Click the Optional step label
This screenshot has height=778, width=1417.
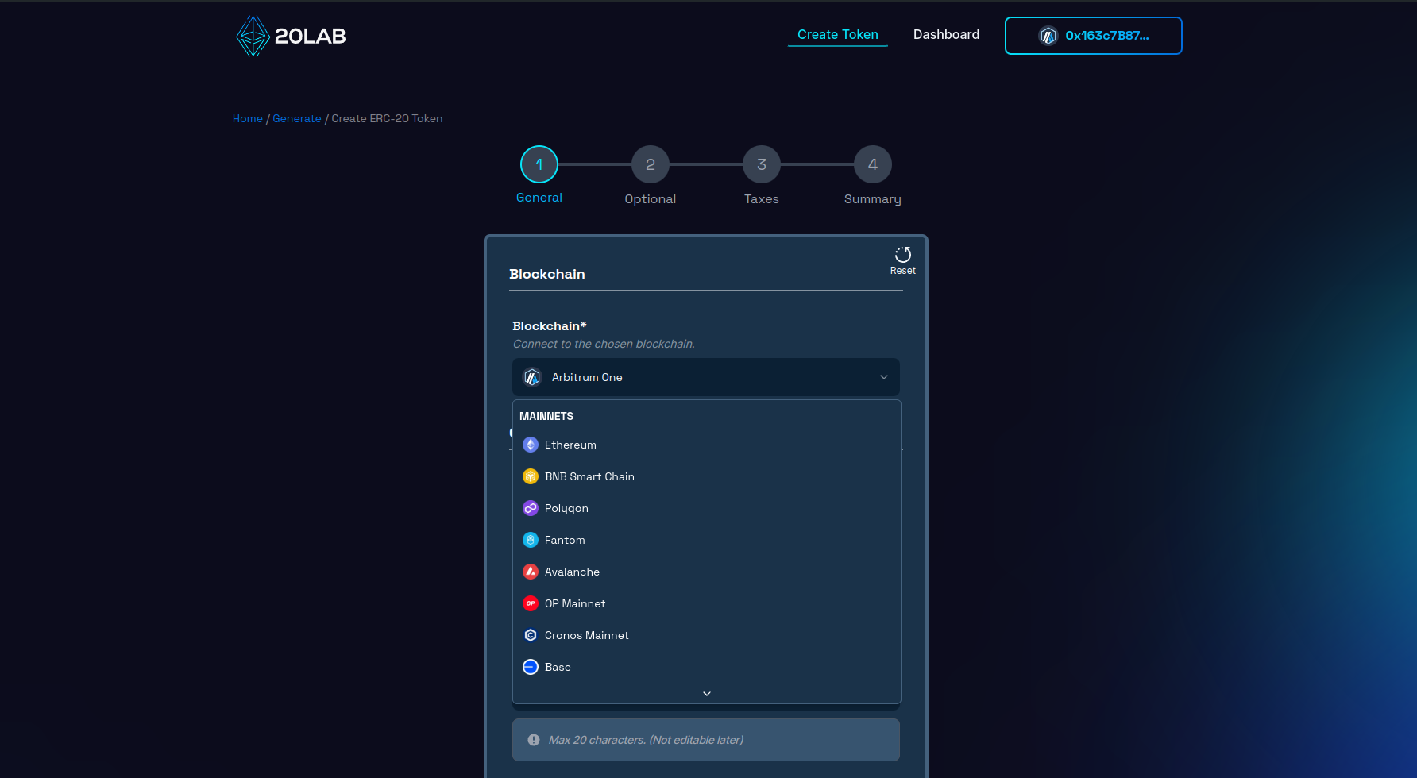[651, 199]
